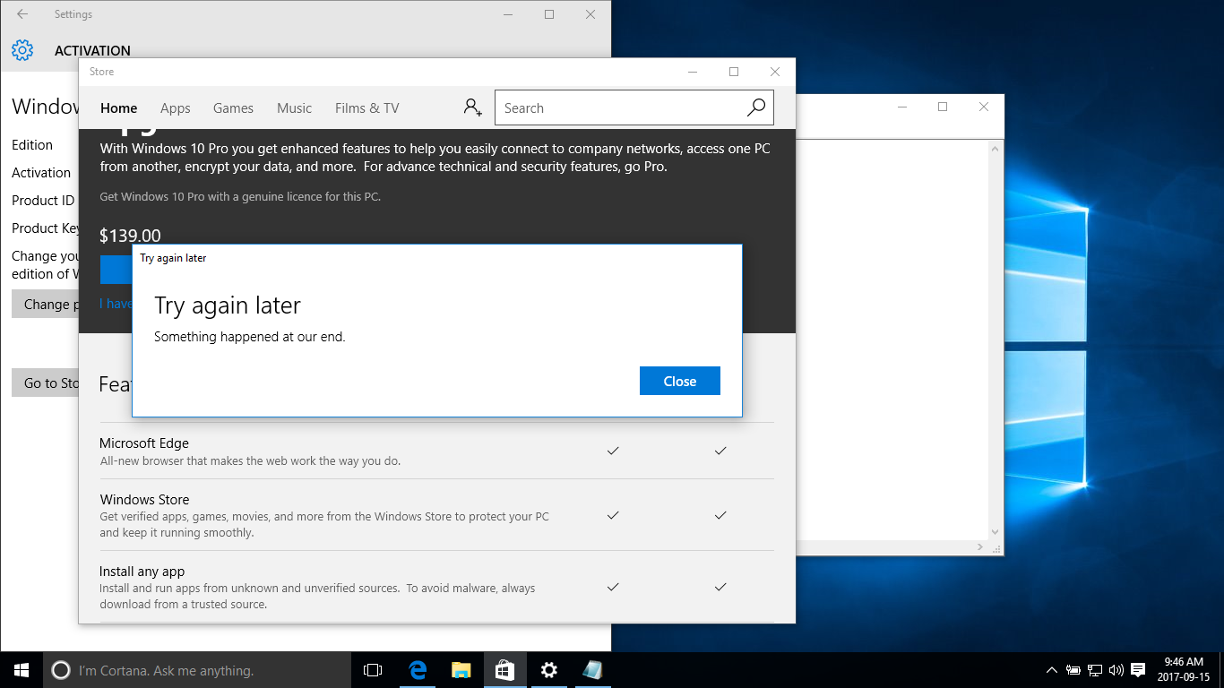Launch Microsoft Edge from the taskbar
The width and height of the screenshot is (1224, 688).
pyautogui.click(x=418, y=670)
